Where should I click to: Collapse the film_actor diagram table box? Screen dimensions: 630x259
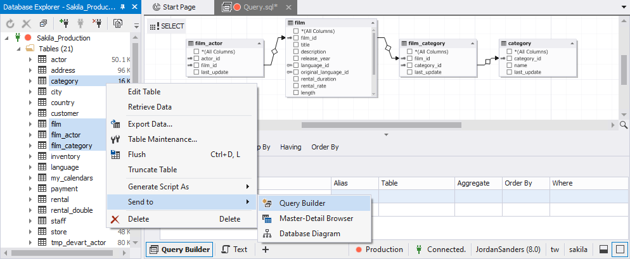coord(259,43)
